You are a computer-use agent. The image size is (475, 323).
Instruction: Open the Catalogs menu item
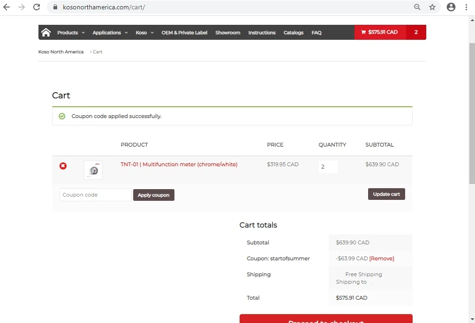coord(293,33)
